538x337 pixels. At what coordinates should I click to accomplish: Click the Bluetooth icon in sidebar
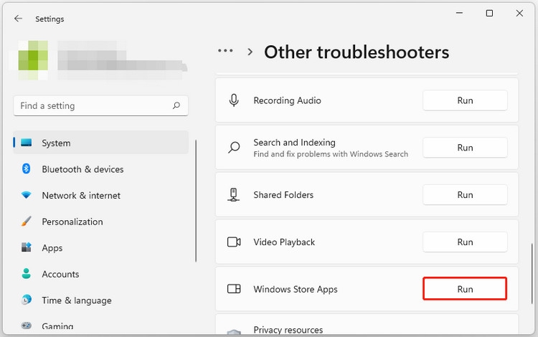26,168
